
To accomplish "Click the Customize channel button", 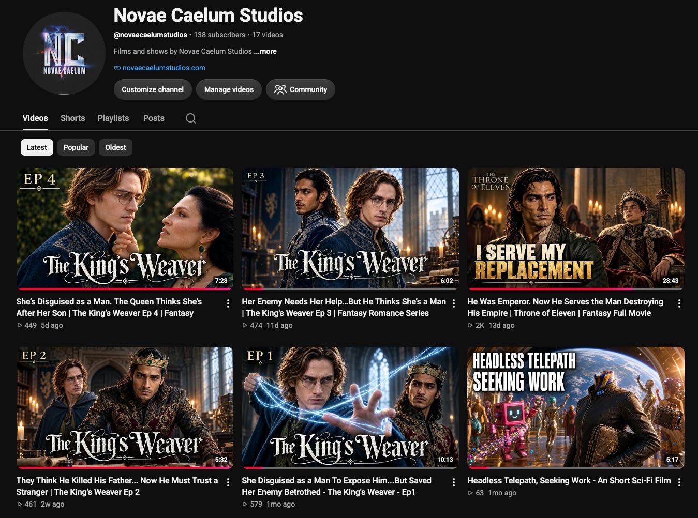I will [153, 89].
